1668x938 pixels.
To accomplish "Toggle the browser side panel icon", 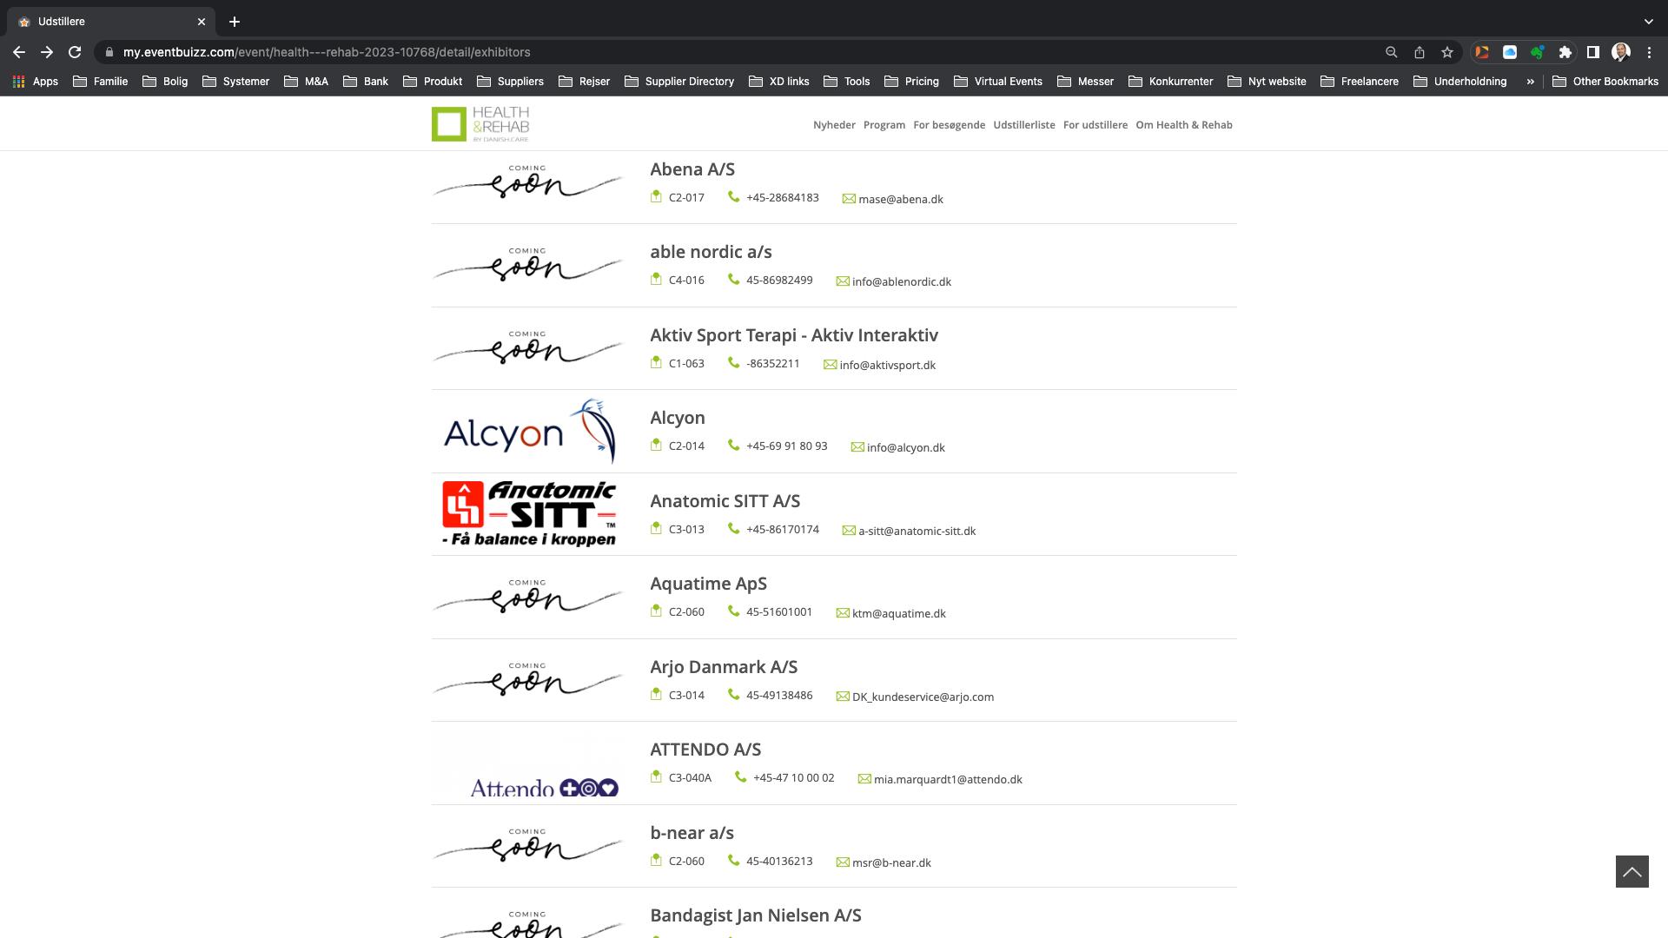I will coord(1592,52).
